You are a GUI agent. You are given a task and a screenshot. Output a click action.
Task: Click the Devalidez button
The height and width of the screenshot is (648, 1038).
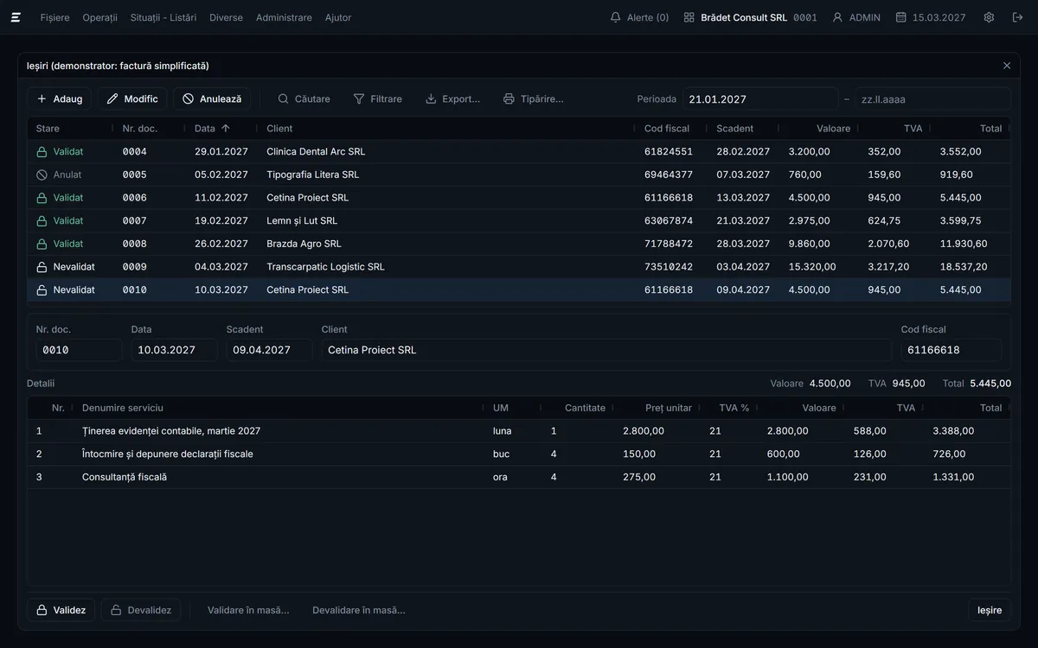pyautogui.click(x=141, y=610)
